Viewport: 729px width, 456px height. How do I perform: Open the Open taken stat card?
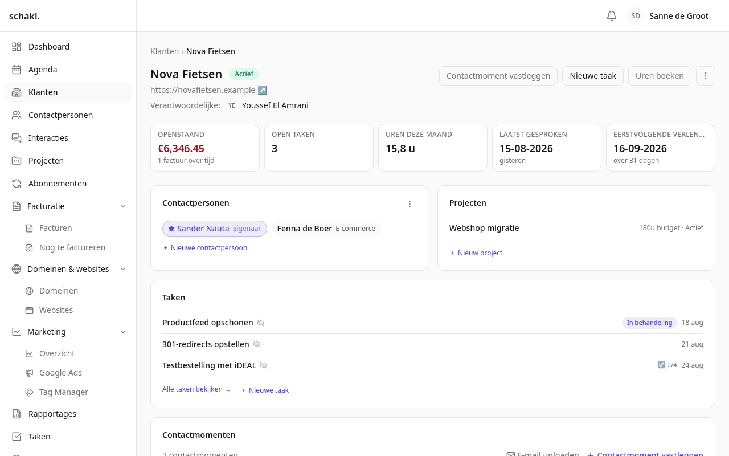pyautogui.click(x=319, y=148)
